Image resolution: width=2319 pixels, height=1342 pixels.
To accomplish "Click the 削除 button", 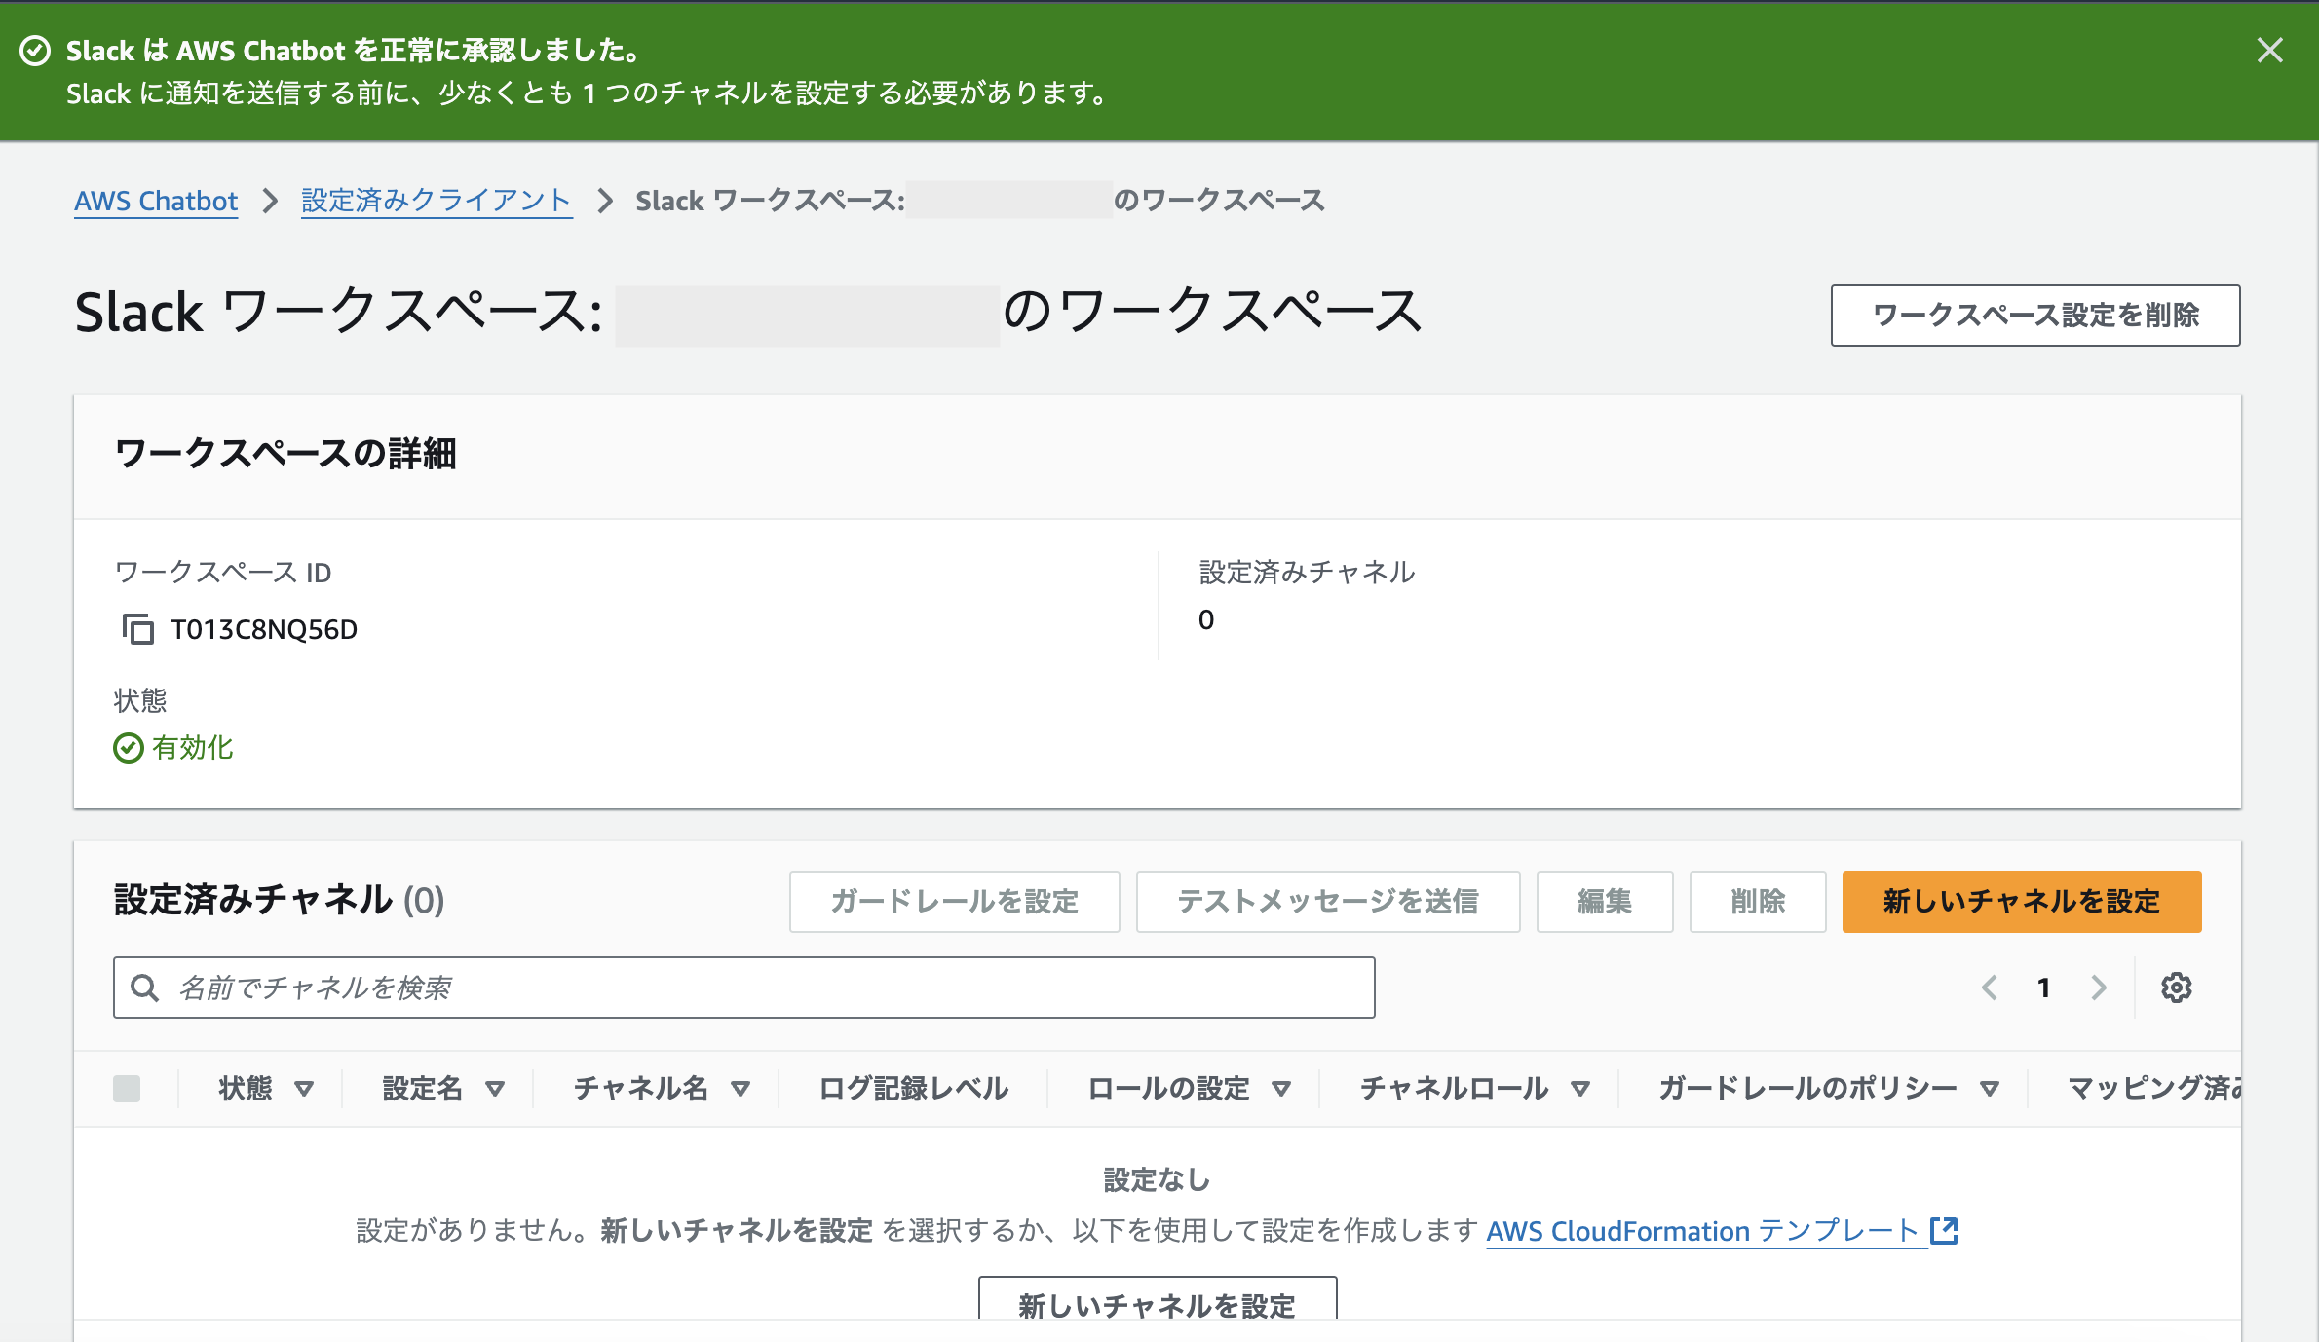I will pyautogui.click(x=1758, y=902).
